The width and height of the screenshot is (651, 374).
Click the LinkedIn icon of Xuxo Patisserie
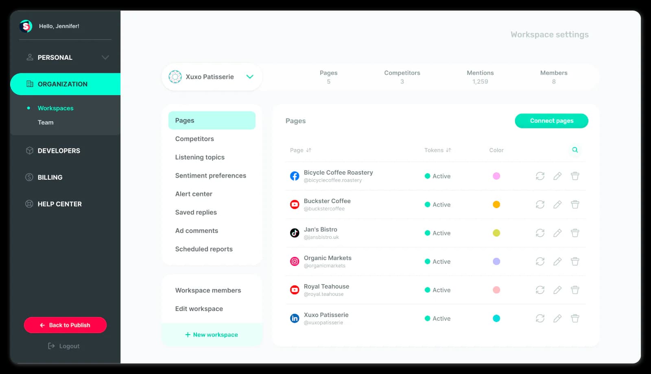[295, 318]
